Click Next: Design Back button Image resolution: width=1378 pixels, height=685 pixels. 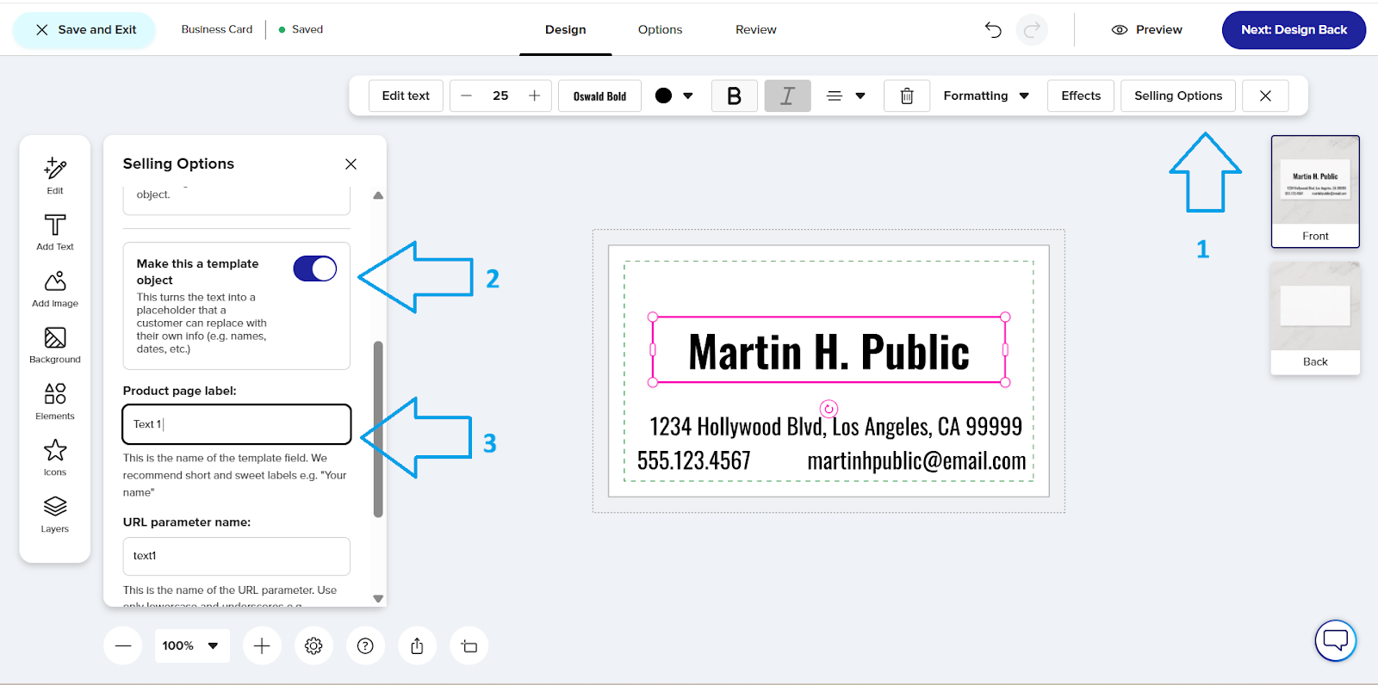(1294, 30)
